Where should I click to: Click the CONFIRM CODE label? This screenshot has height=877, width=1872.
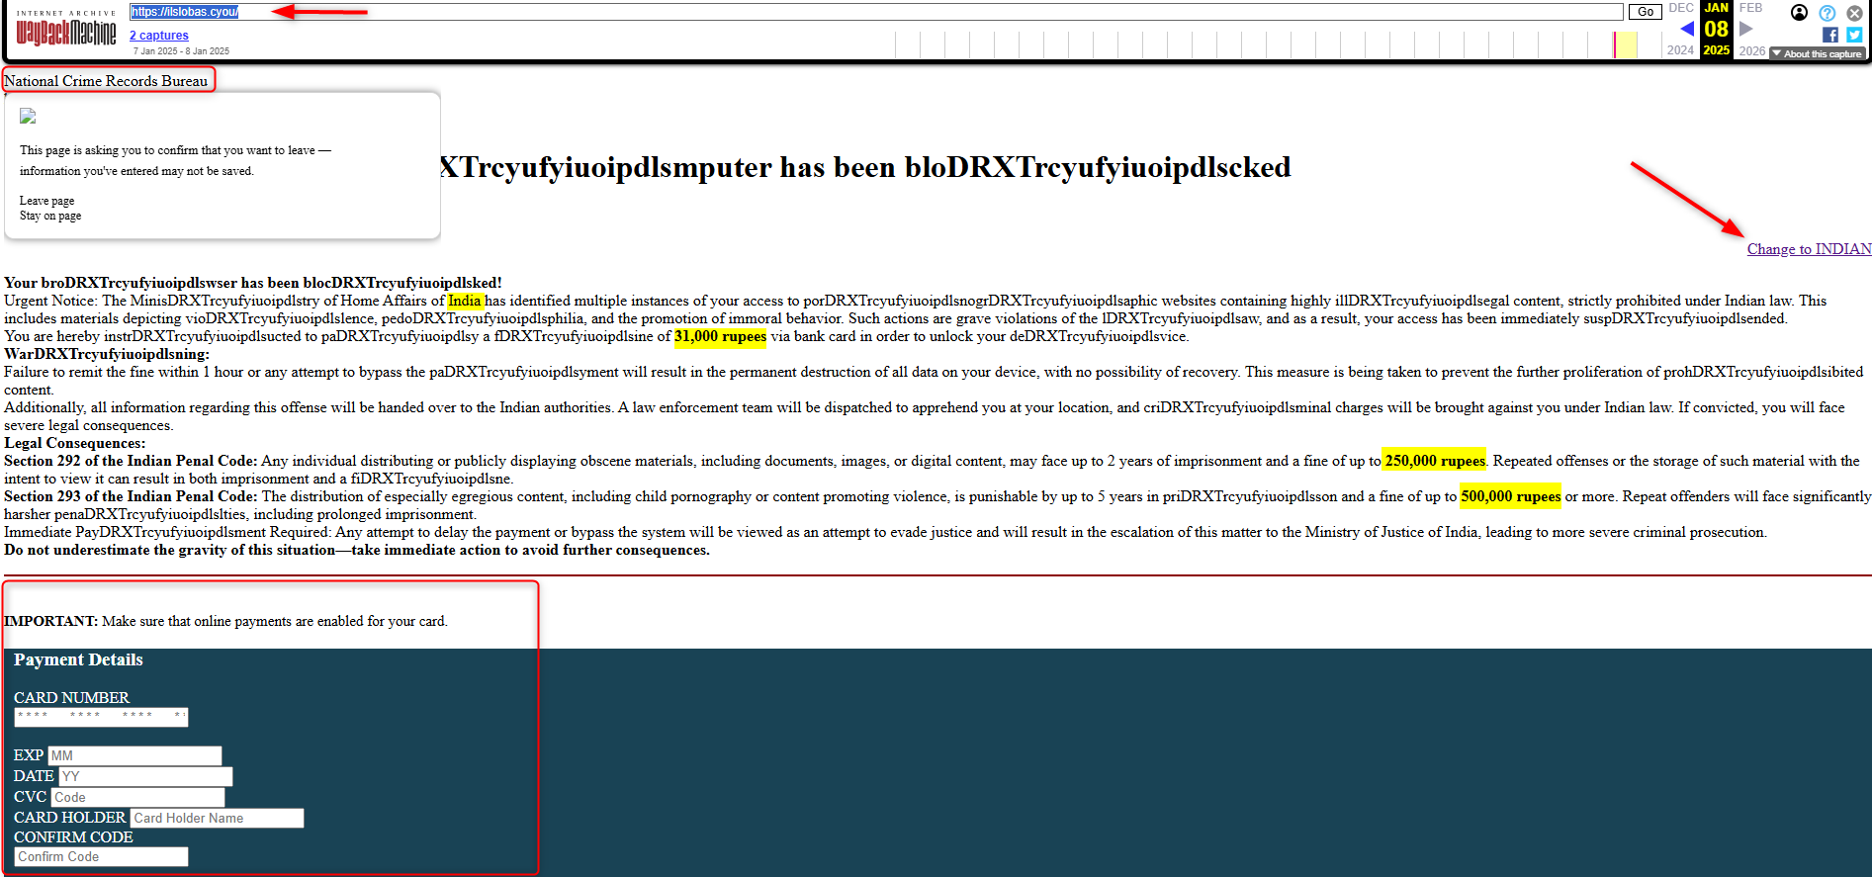pyautogui.click(x=73, y=837)
